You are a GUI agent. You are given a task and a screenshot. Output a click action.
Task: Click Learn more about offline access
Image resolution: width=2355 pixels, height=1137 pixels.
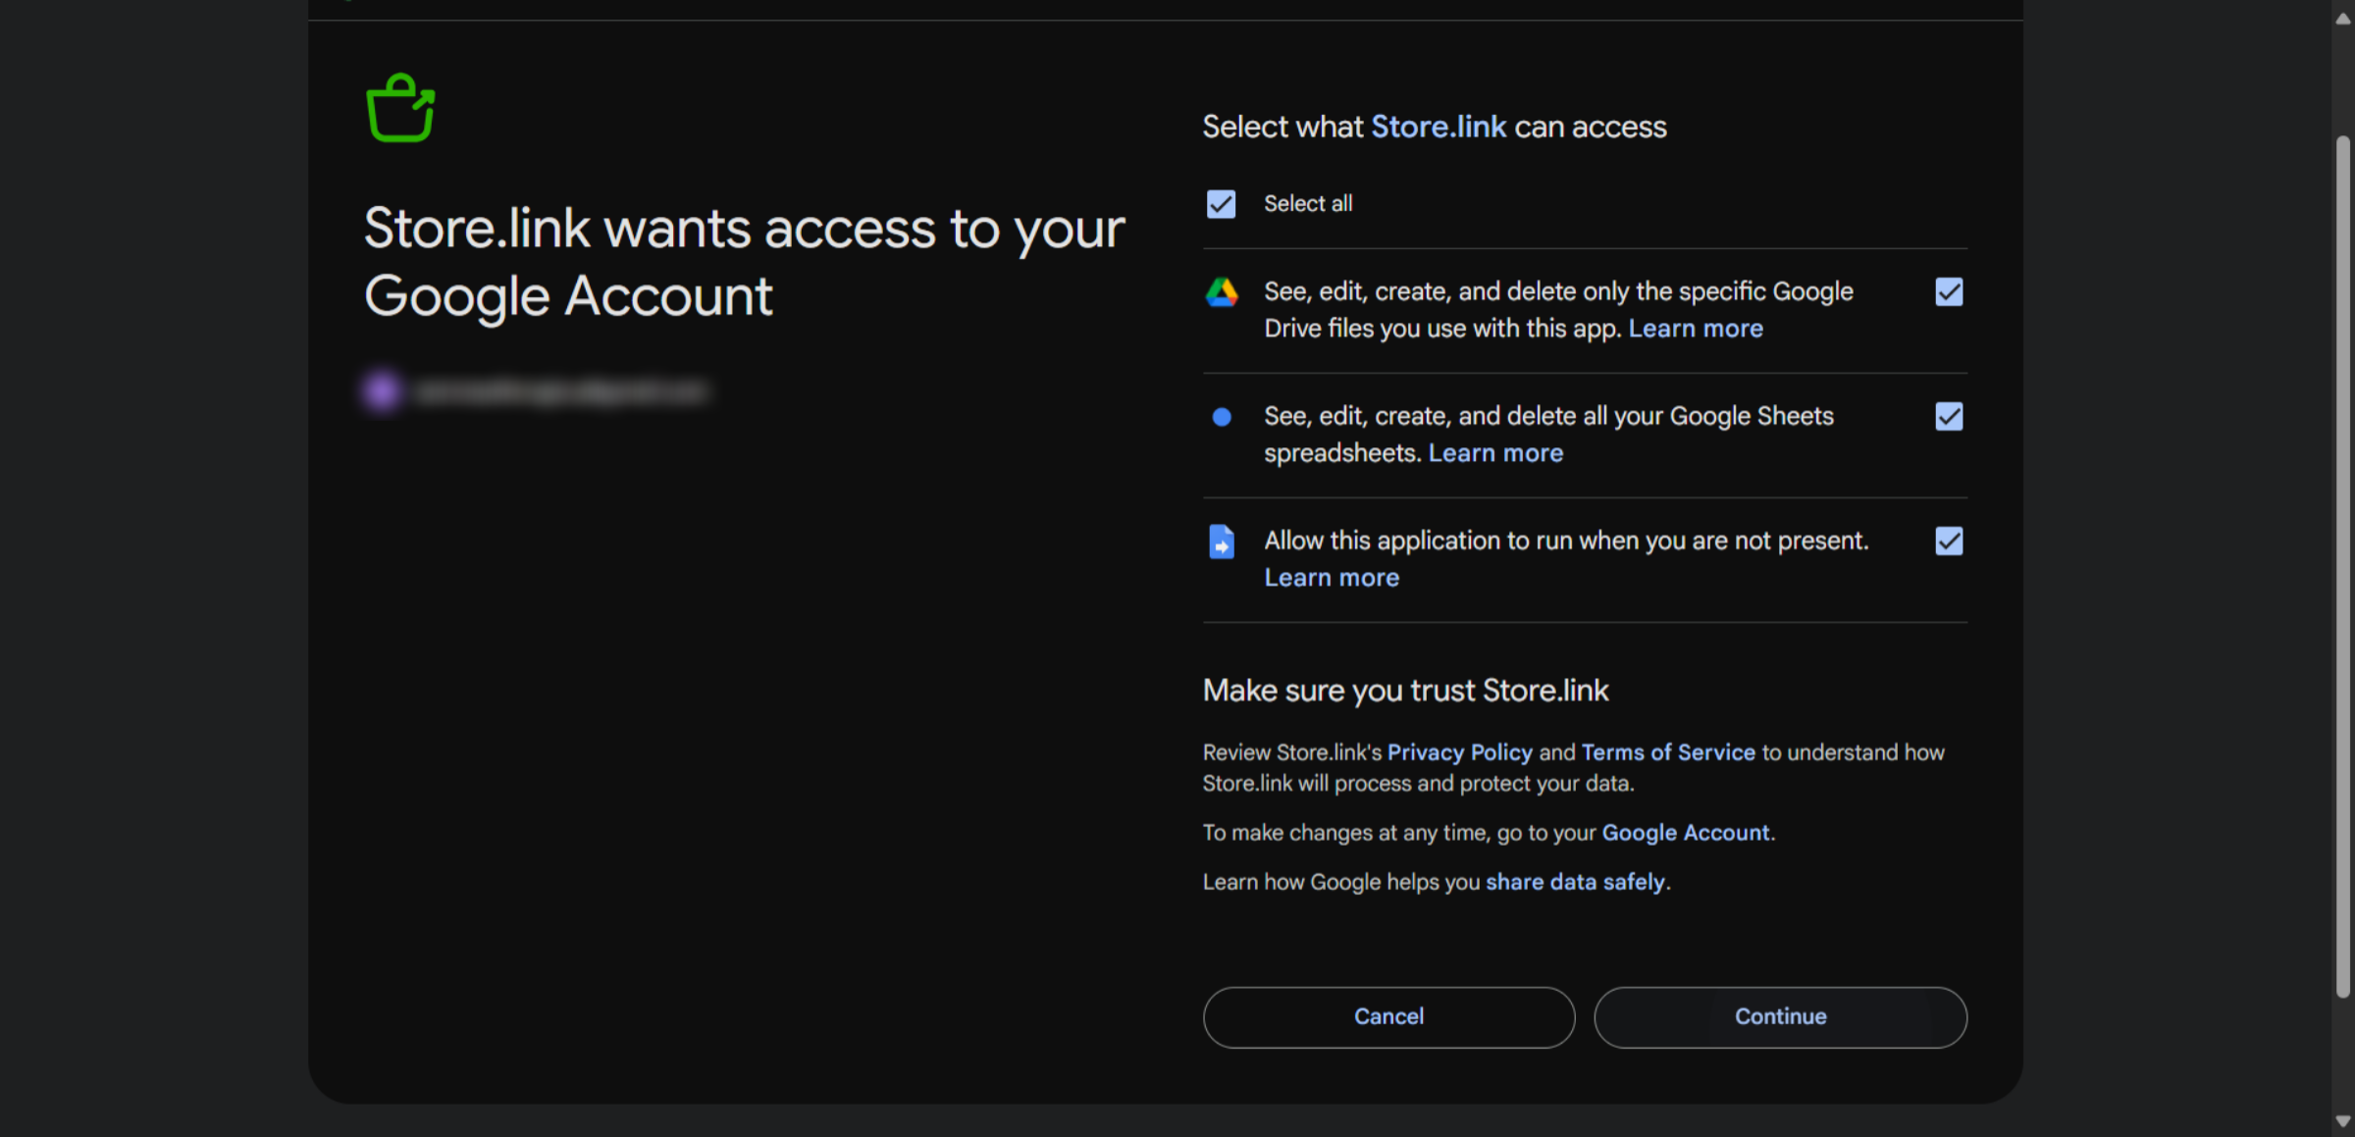pos(1332,577)
